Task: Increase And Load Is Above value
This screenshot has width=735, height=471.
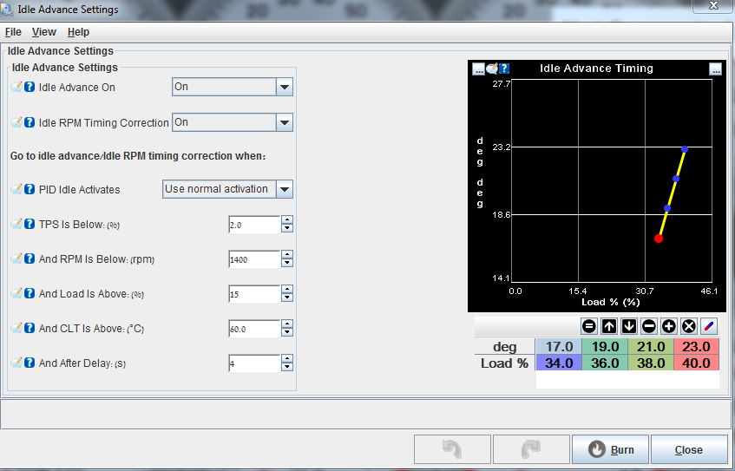Action: 287,290
